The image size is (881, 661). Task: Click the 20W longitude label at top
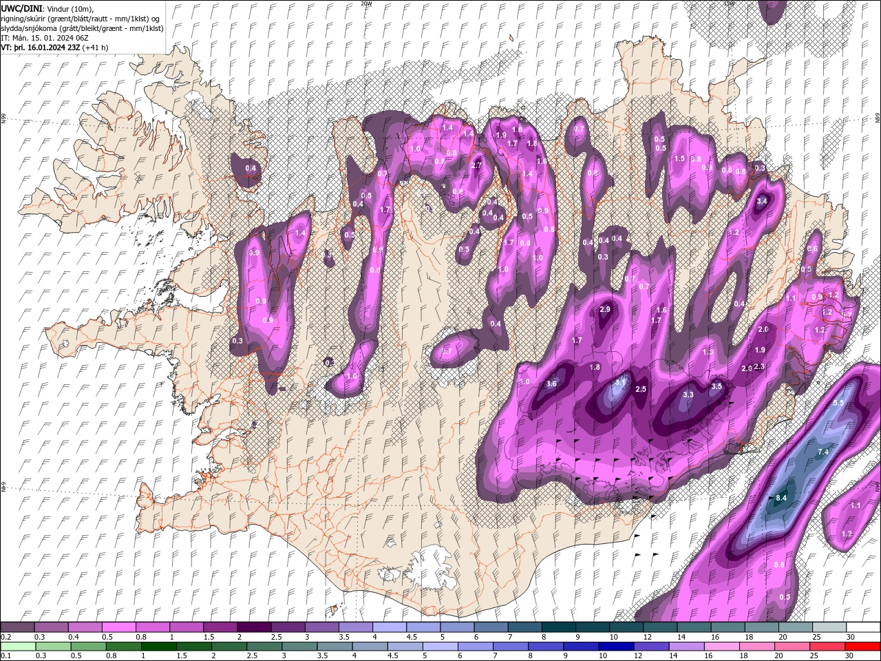367,3
